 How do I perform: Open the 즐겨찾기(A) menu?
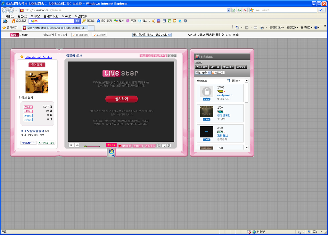tap(51, 16)
